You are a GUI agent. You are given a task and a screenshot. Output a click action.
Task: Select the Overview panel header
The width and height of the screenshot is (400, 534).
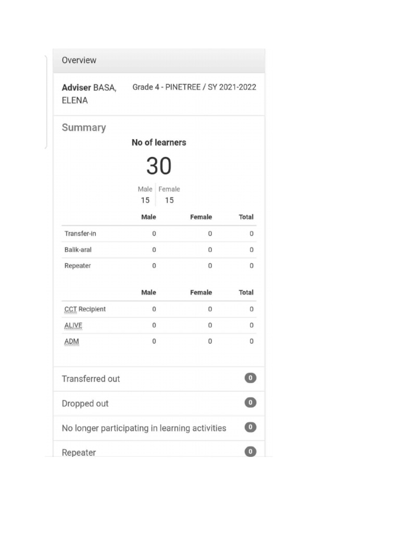[79, 60]
